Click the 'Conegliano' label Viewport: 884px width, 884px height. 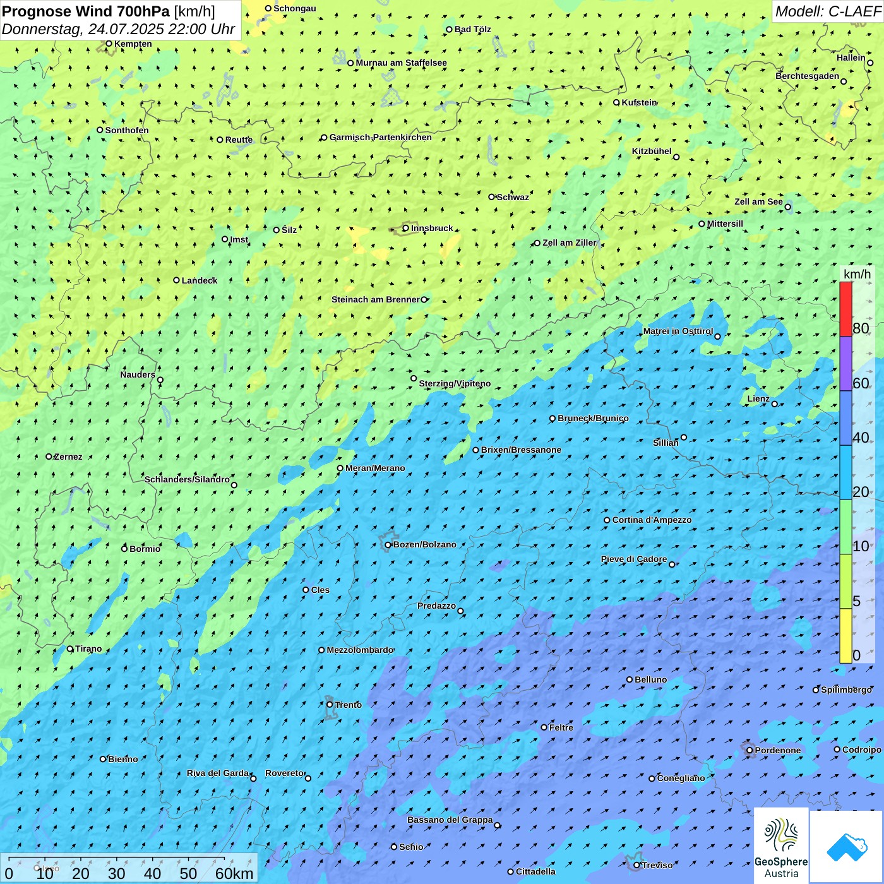click(x=681, y=778)
